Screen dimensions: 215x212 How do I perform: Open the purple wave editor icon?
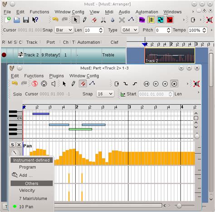coord(142,20)
